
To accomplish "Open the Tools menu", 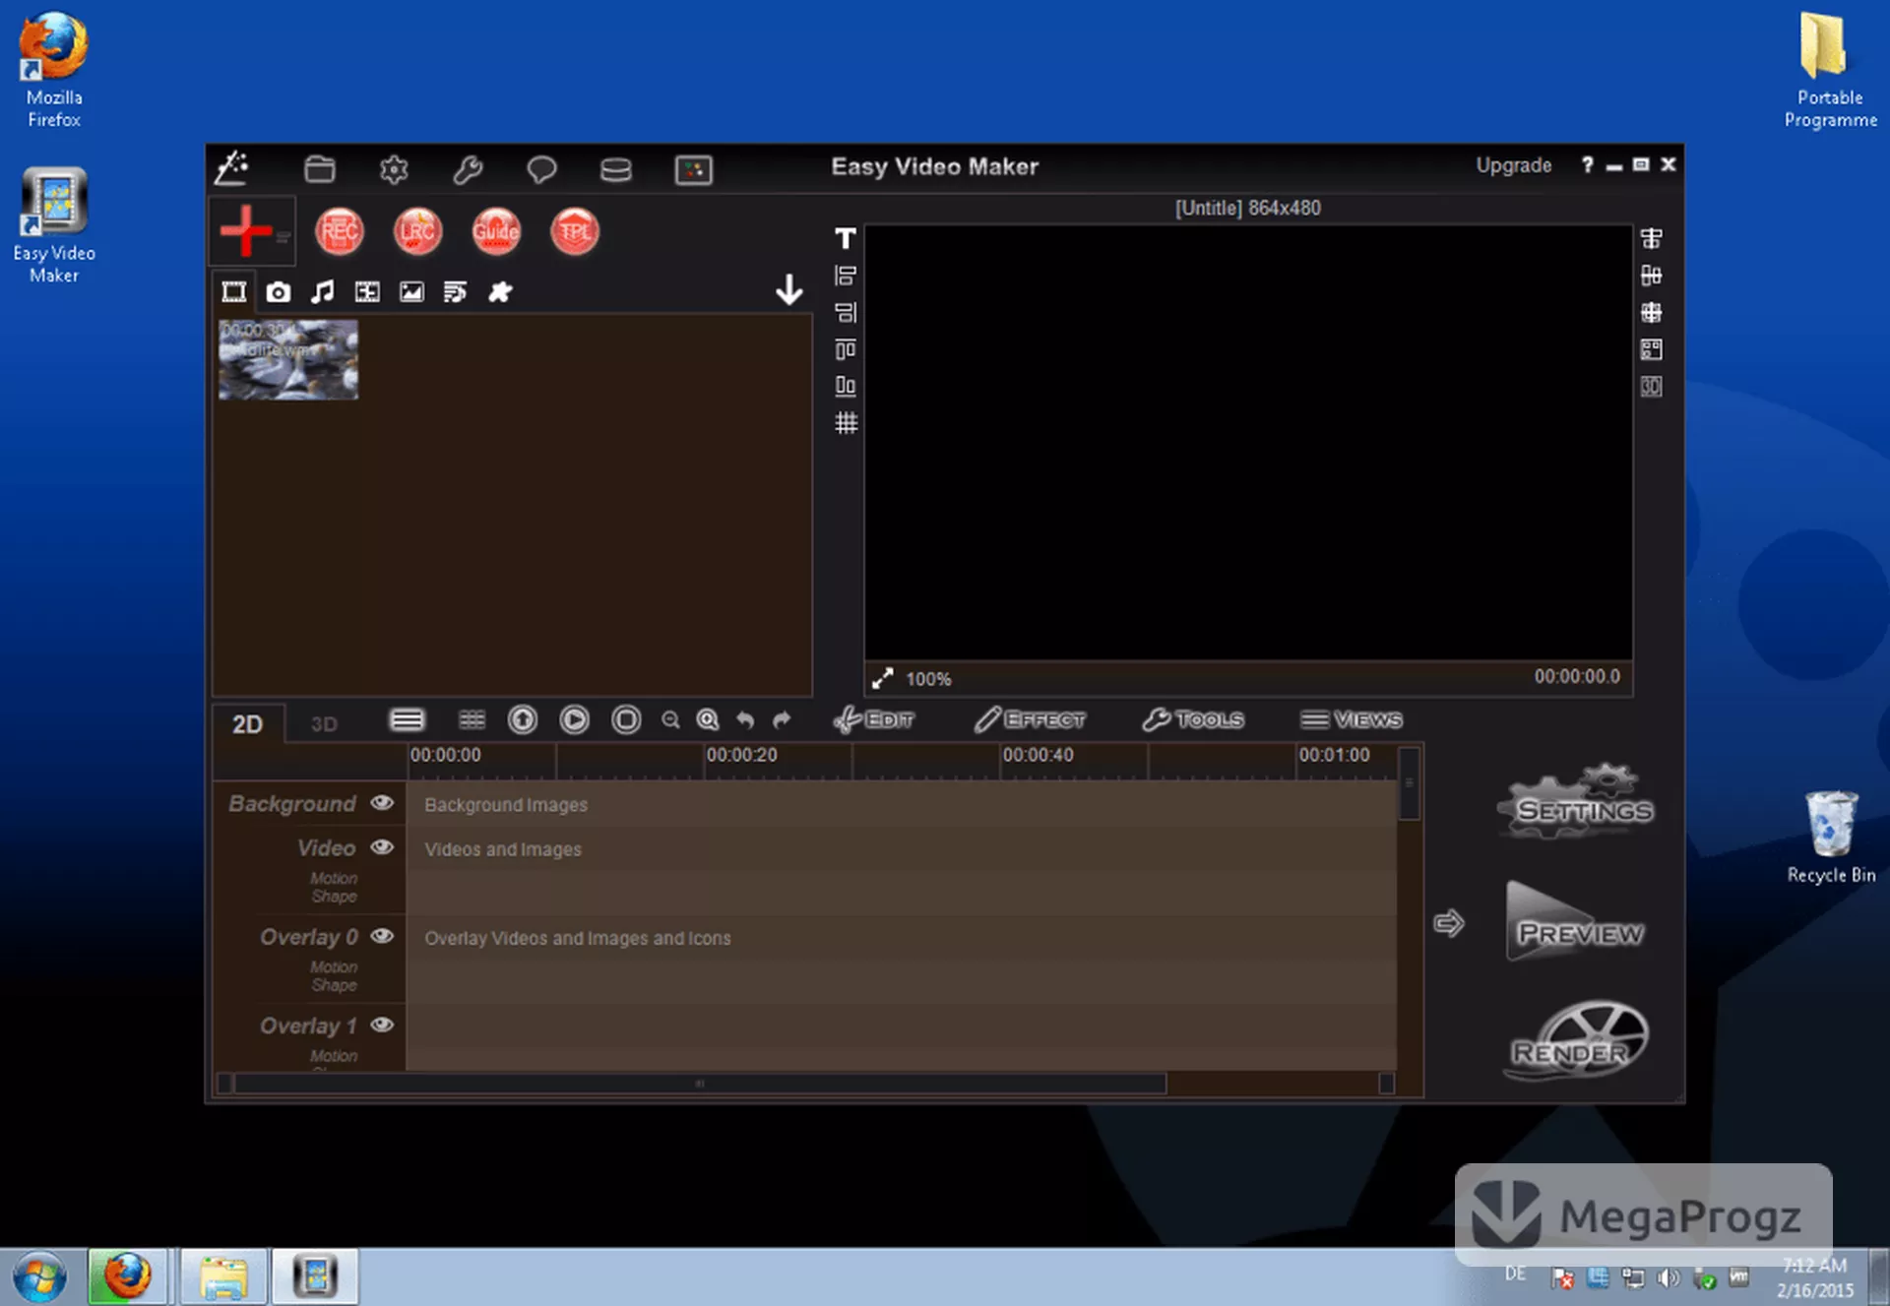I will (x=1194, y=720).
